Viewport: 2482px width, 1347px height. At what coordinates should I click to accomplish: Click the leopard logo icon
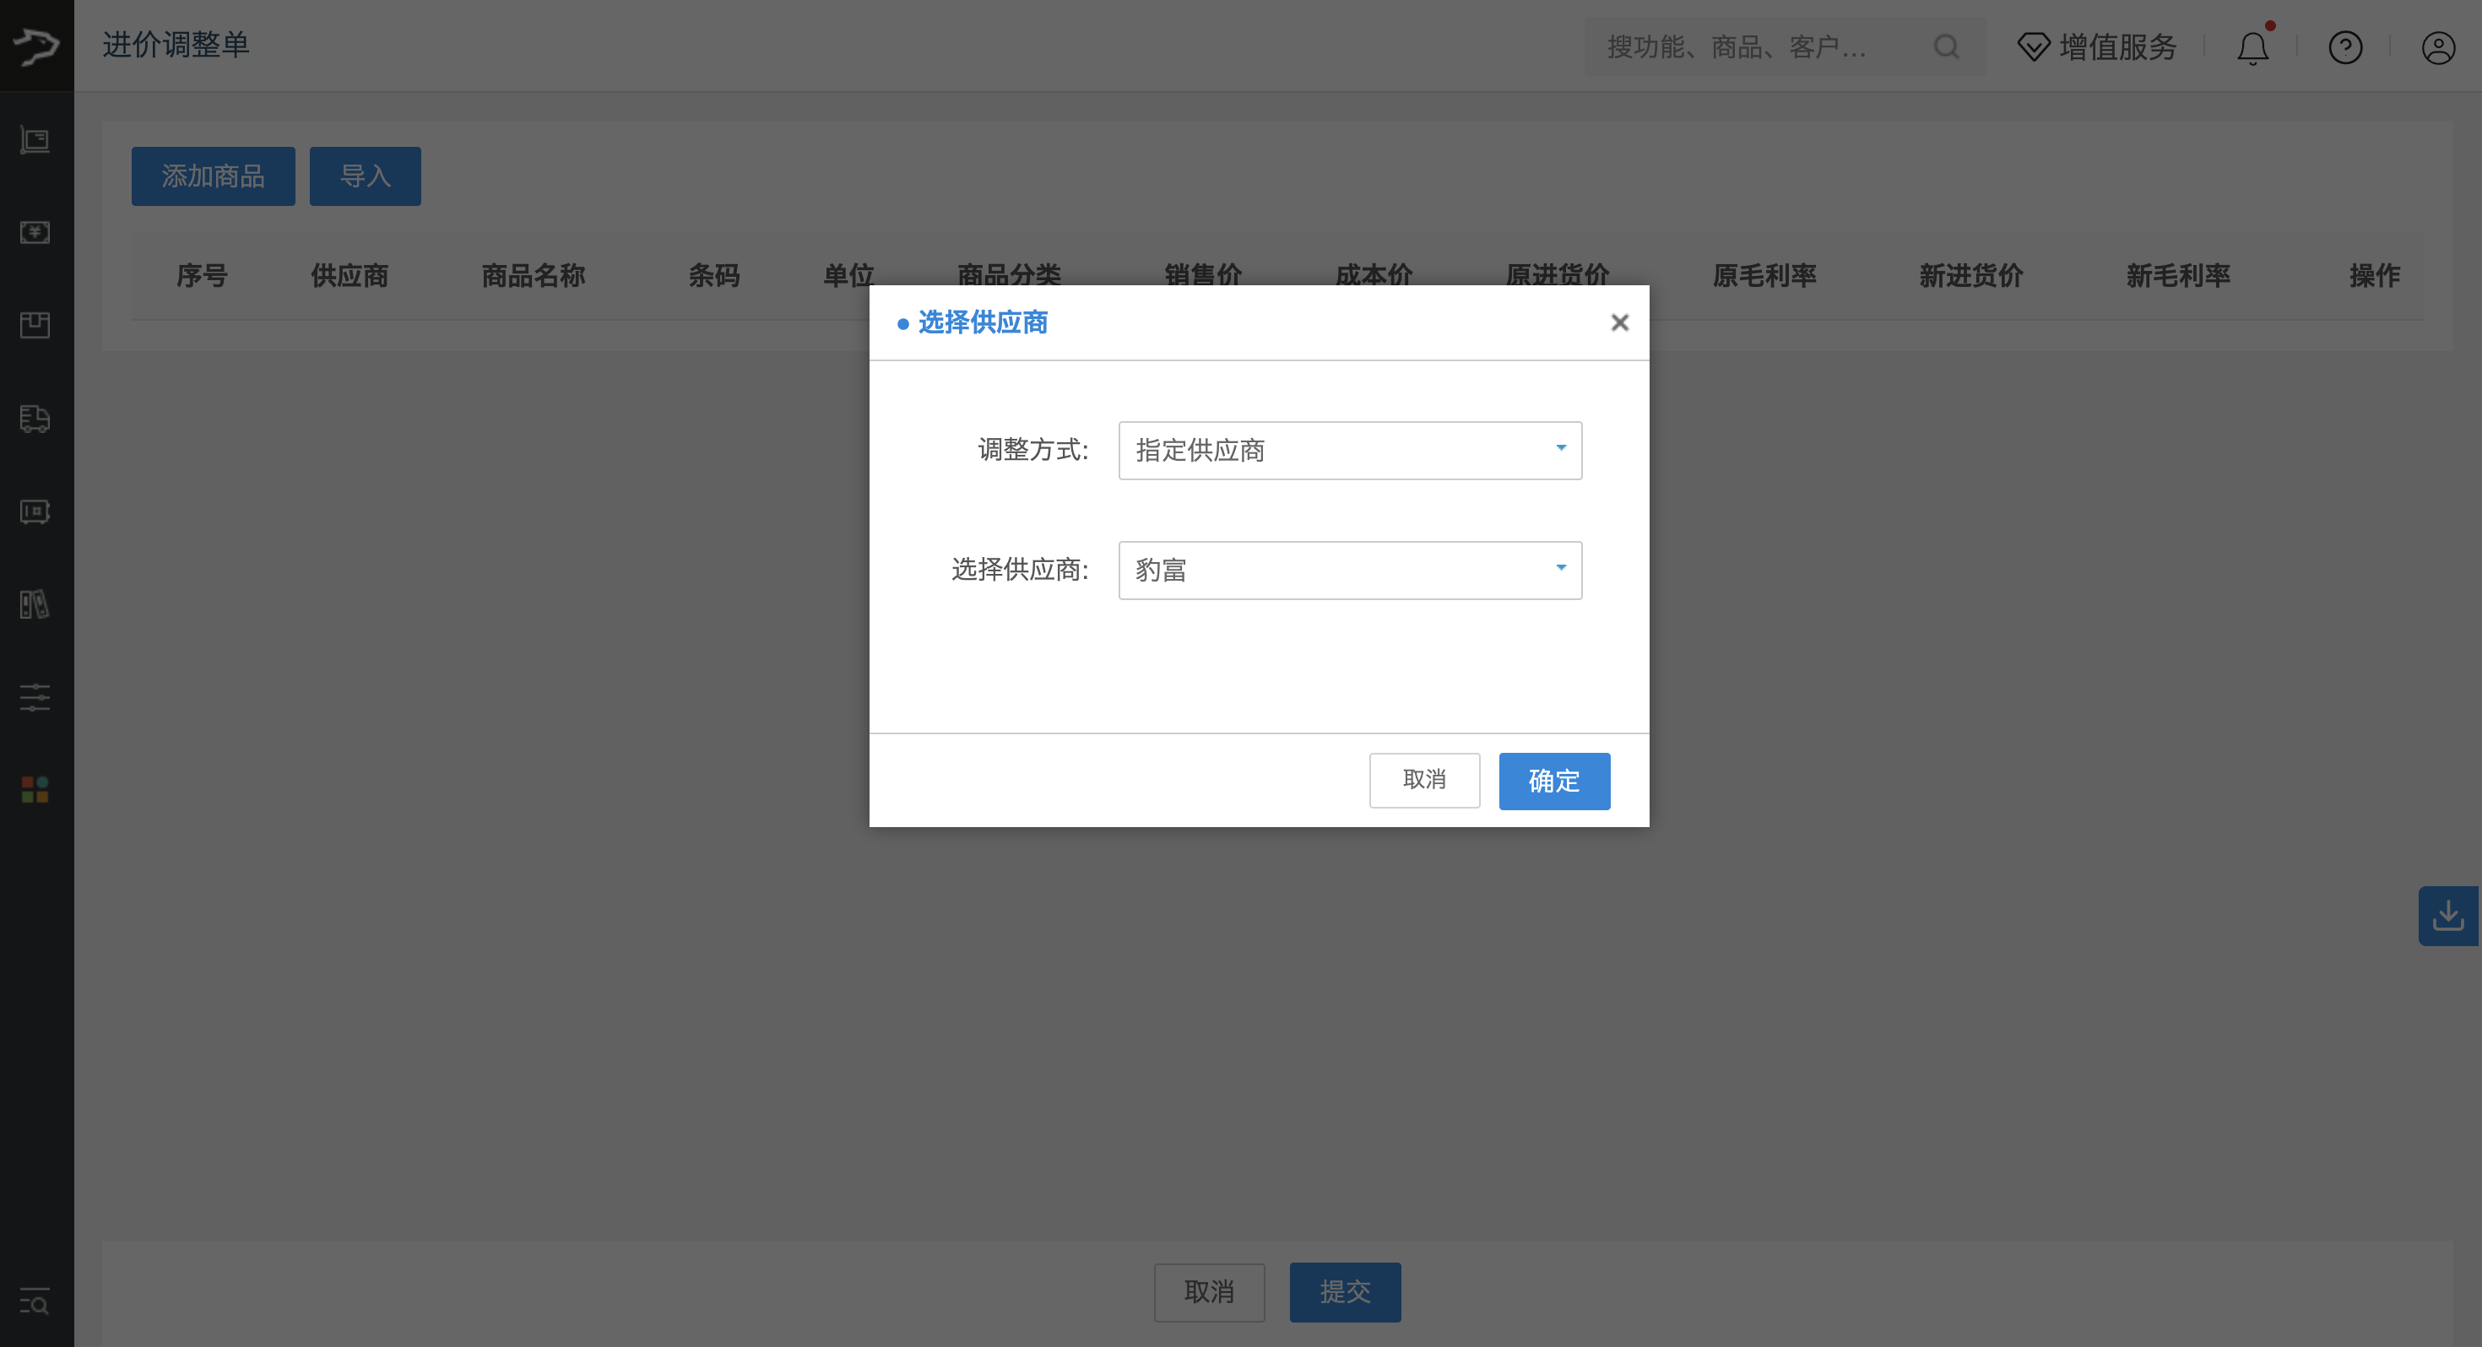36,46
